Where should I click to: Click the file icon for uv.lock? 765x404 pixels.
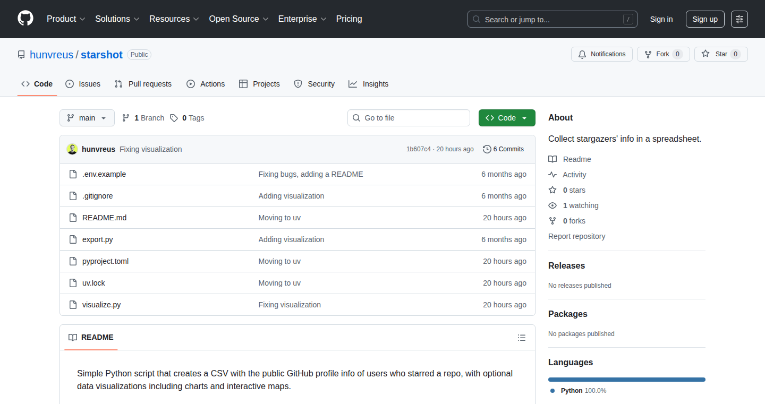click(73, 283)
